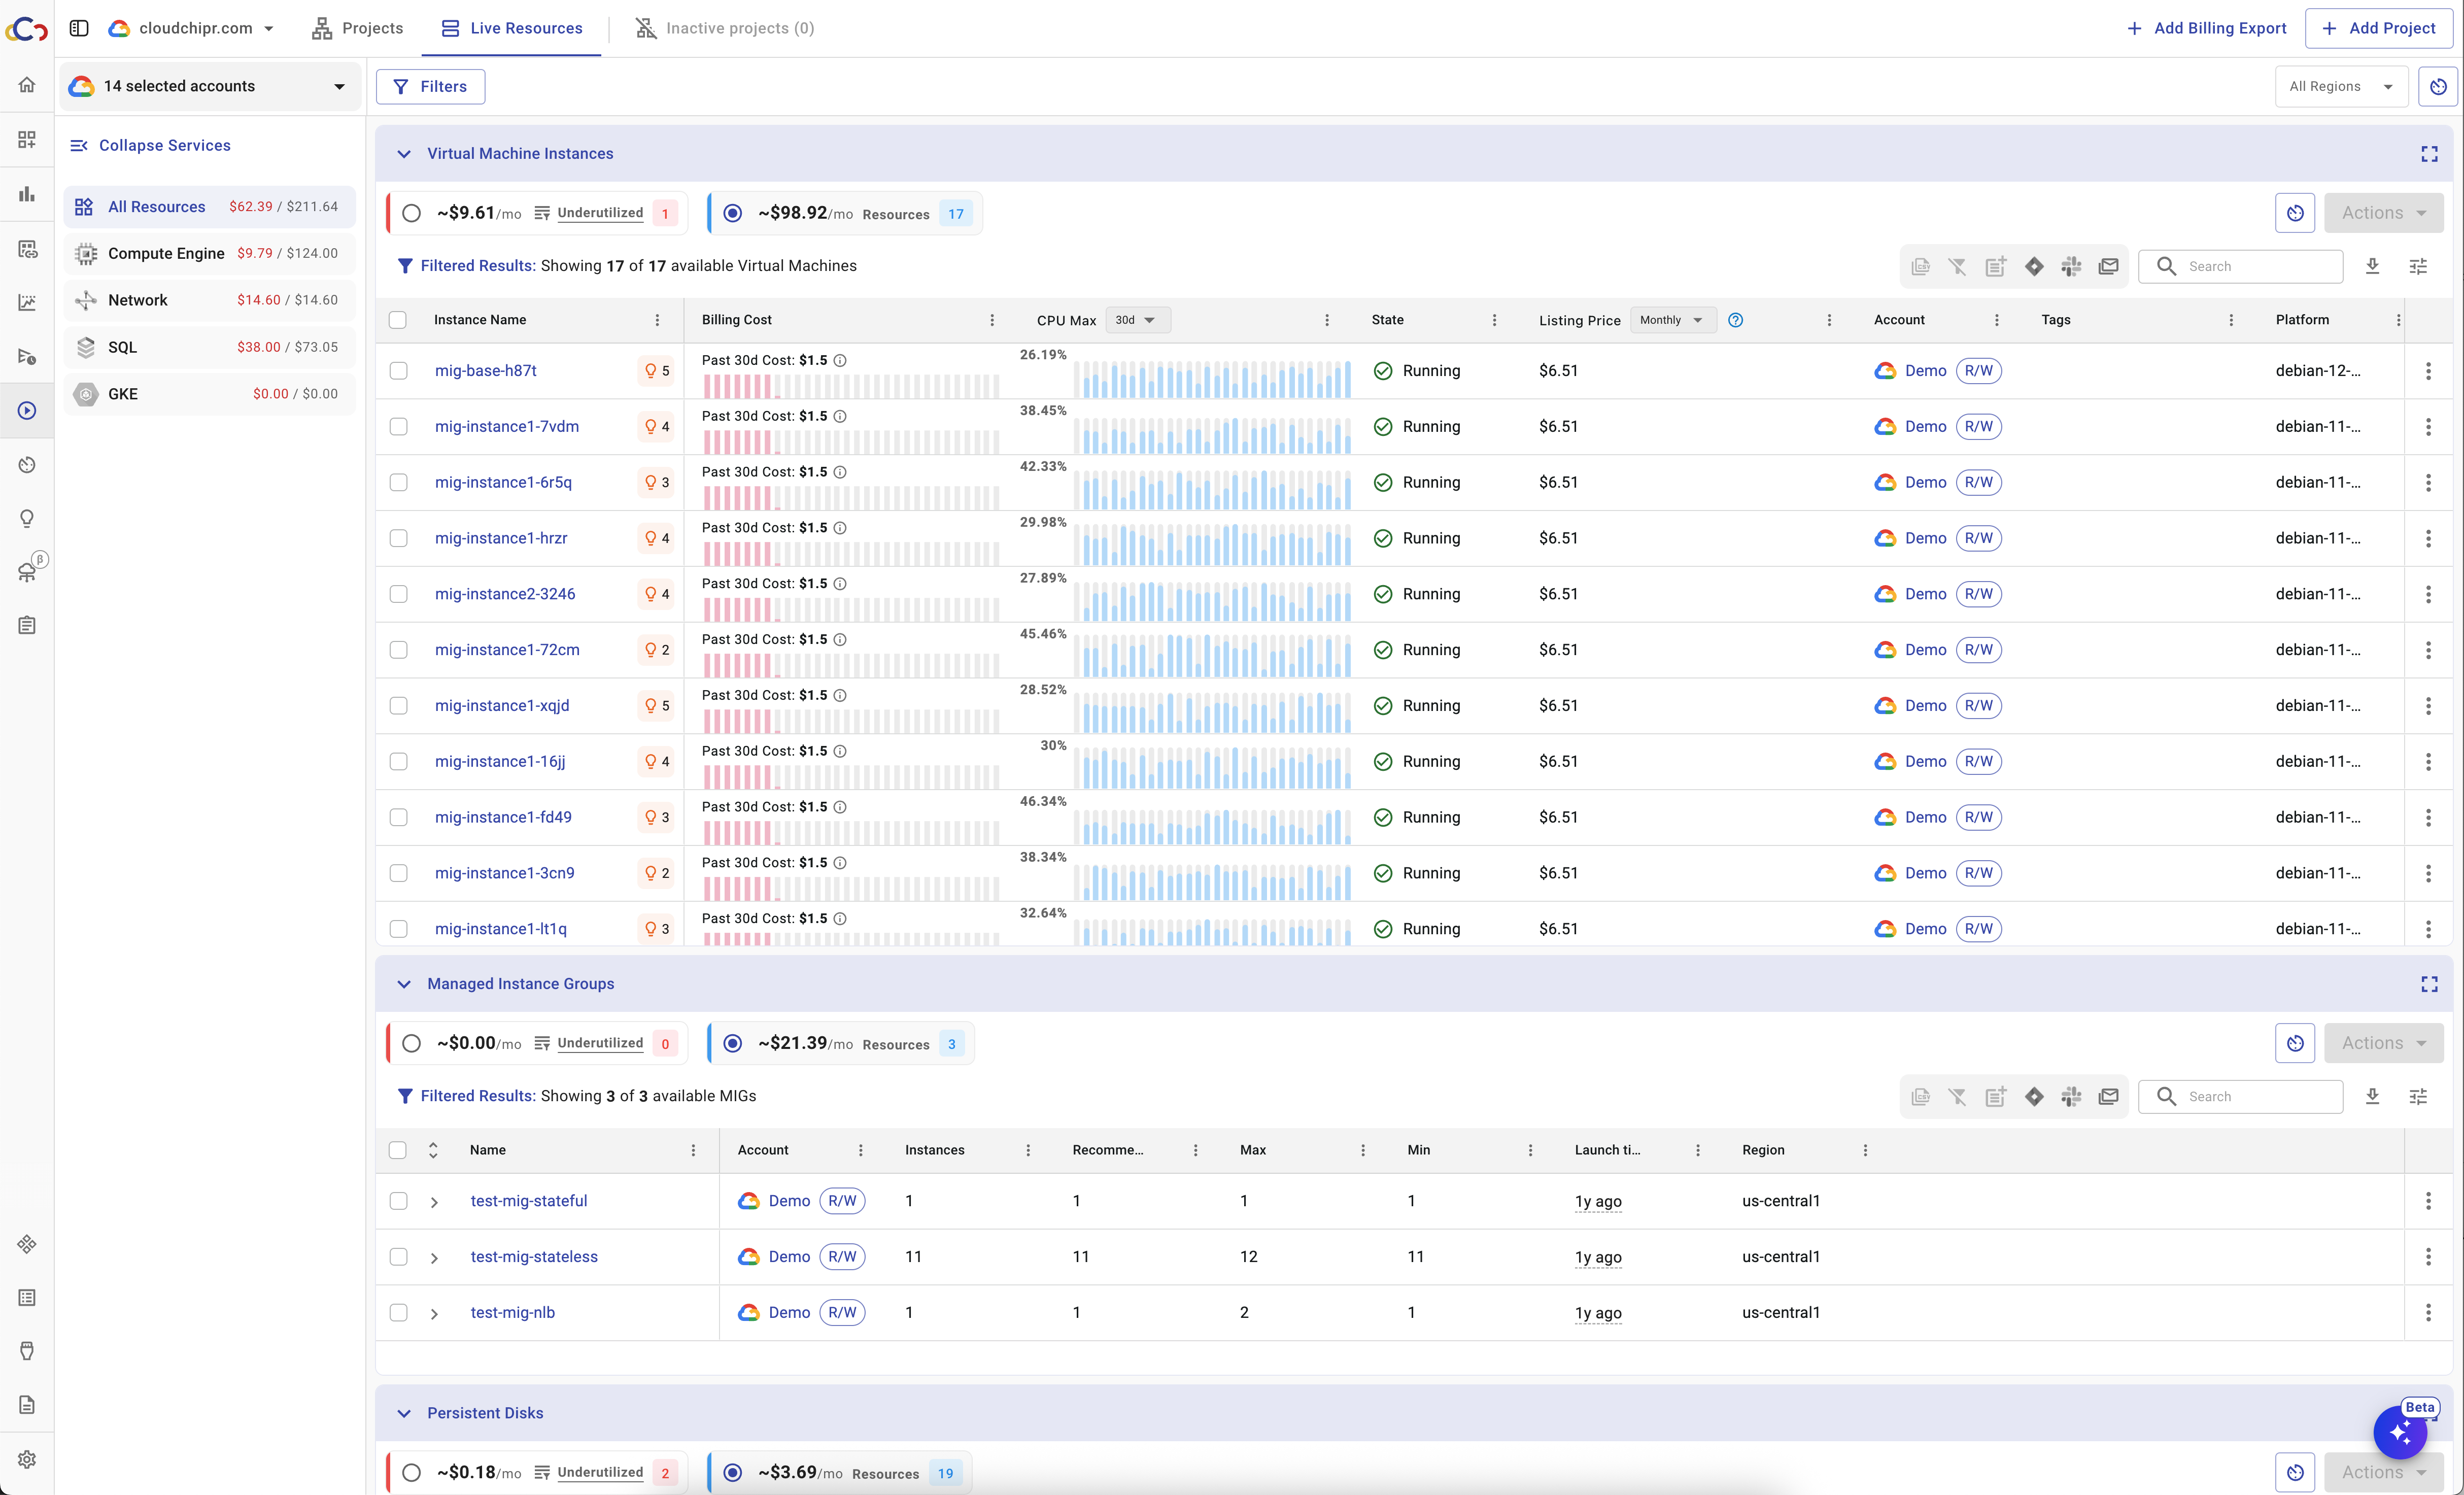
Task: Select Compute Engine in services list
Action: point(166,253)
